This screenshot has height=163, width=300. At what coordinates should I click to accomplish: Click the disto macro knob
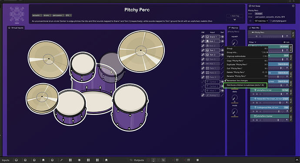(235, 98)
